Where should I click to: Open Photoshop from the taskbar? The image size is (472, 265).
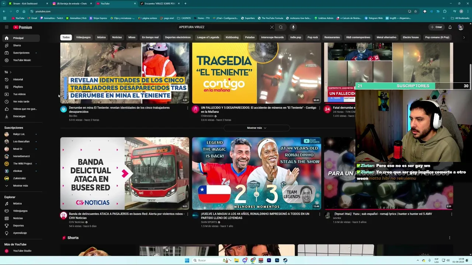[277, 260]
